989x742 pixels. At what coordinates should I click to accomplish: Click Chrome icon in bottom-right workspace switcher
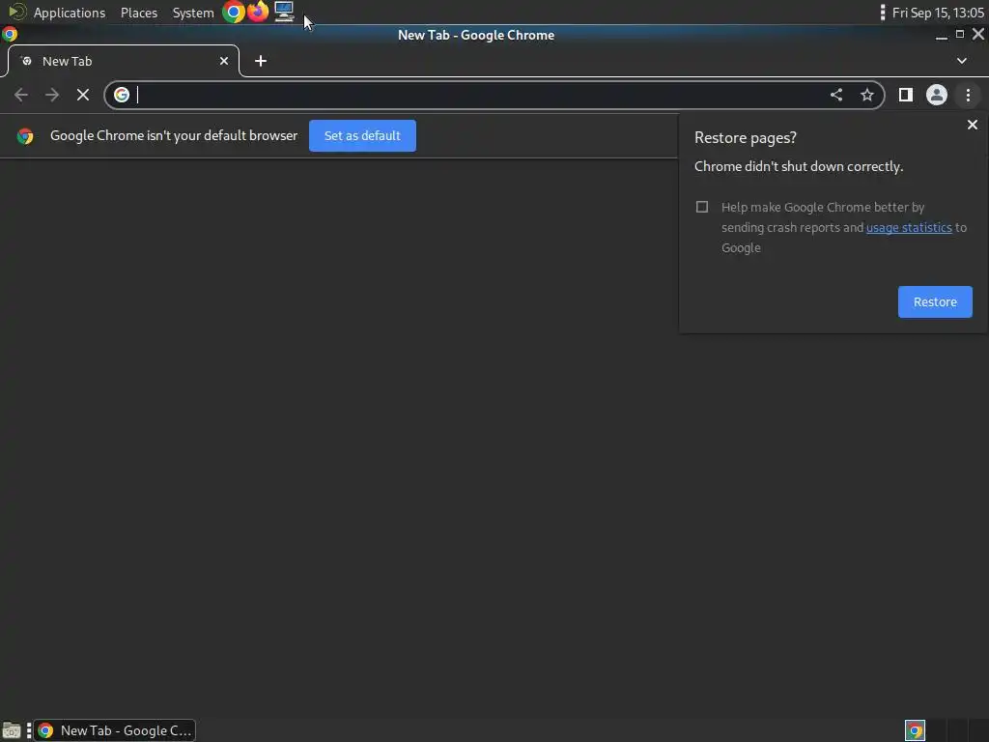point(915,730)
